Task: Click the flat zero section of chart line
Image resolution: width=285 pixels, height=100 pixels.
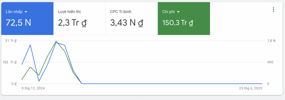Action: (172, 84)
